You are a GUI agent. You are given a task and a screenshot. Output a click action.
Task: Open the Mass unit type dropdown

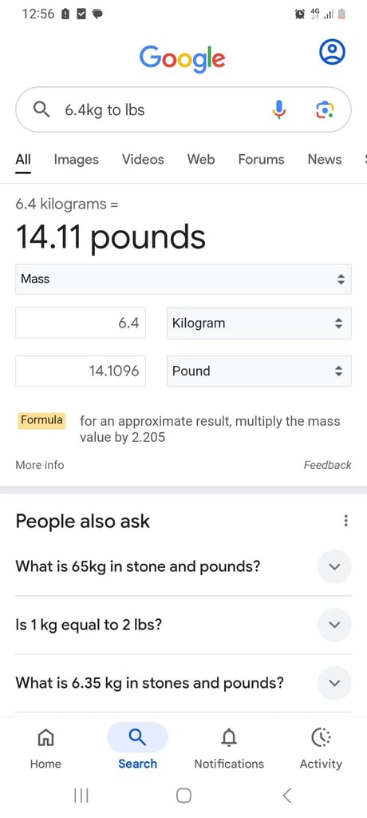coord(183,279)
